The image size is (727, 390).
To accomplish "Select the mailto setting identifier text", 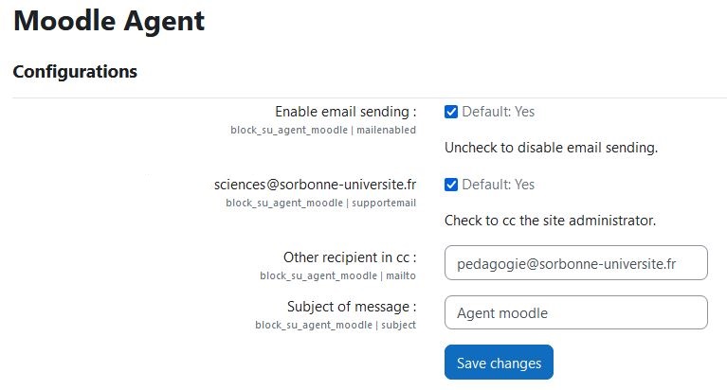I will pyautogui.click(x=401, y=275).
